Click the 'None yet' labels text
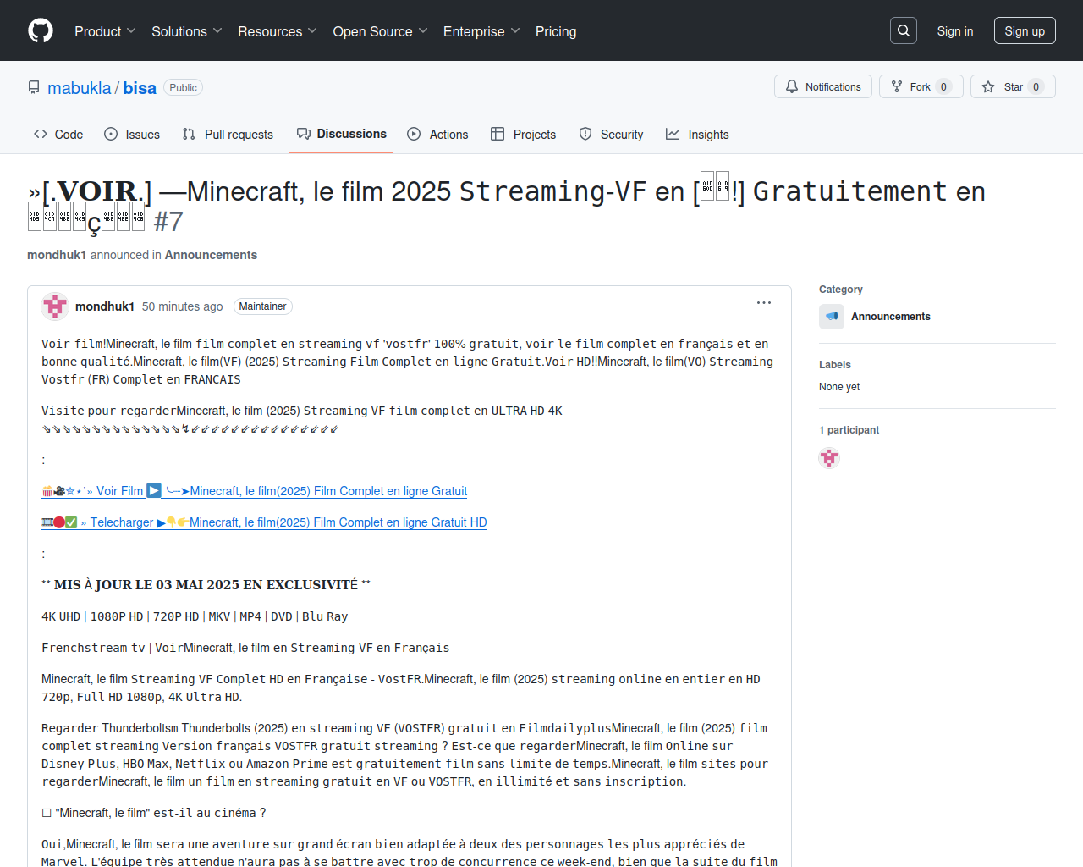 point(839,387)
